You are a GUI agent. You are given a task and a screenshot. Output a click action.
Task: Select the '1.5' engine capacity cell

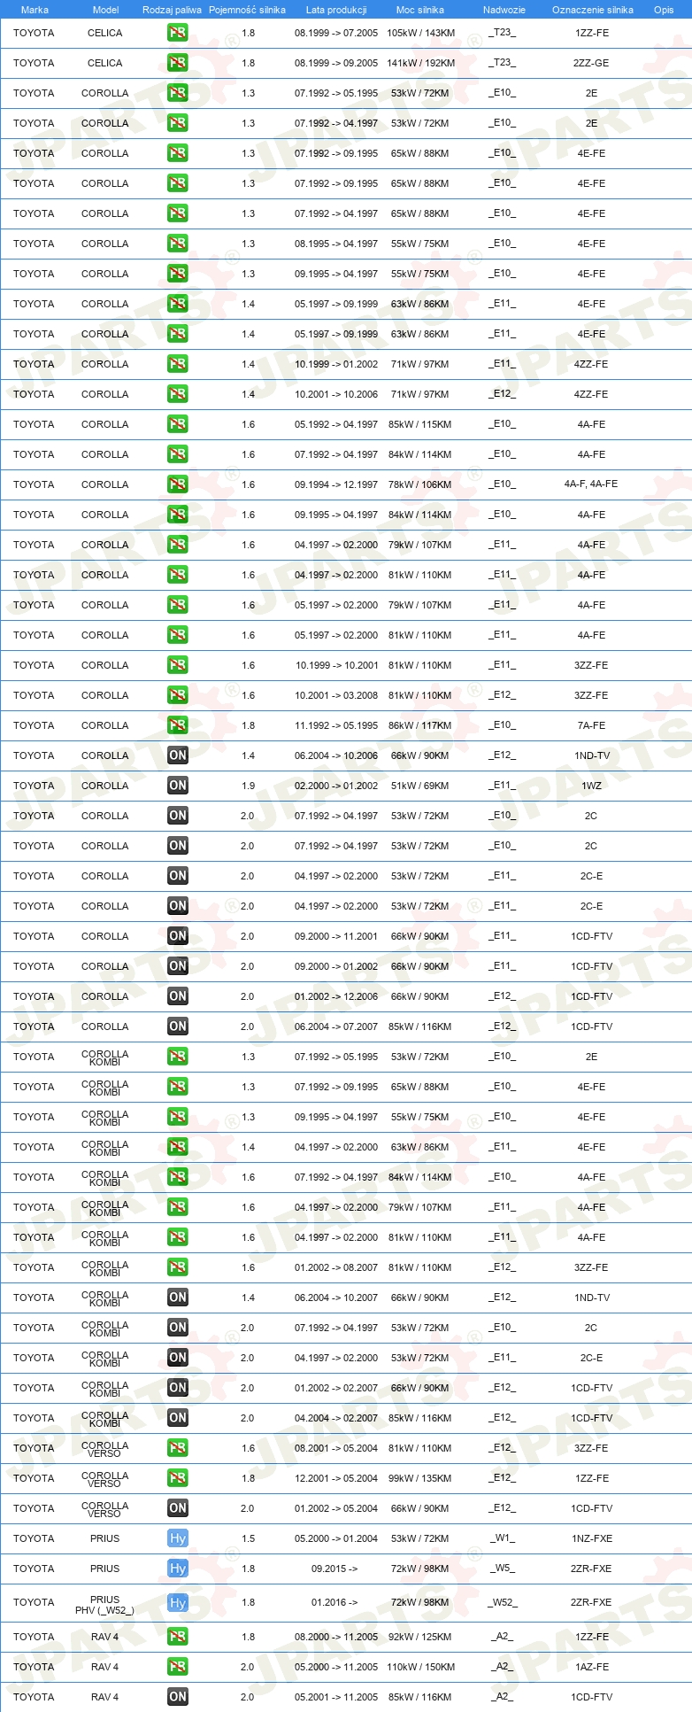[x=248, y=1538]
